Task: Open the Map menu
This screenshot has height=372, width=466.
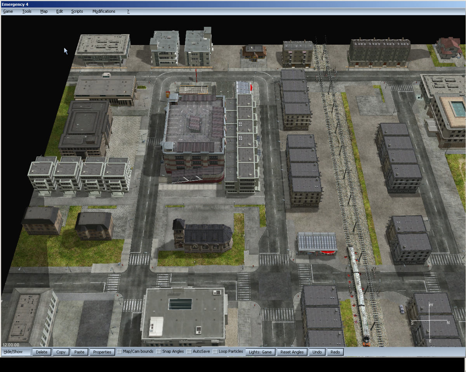Action: click(44, 11)
